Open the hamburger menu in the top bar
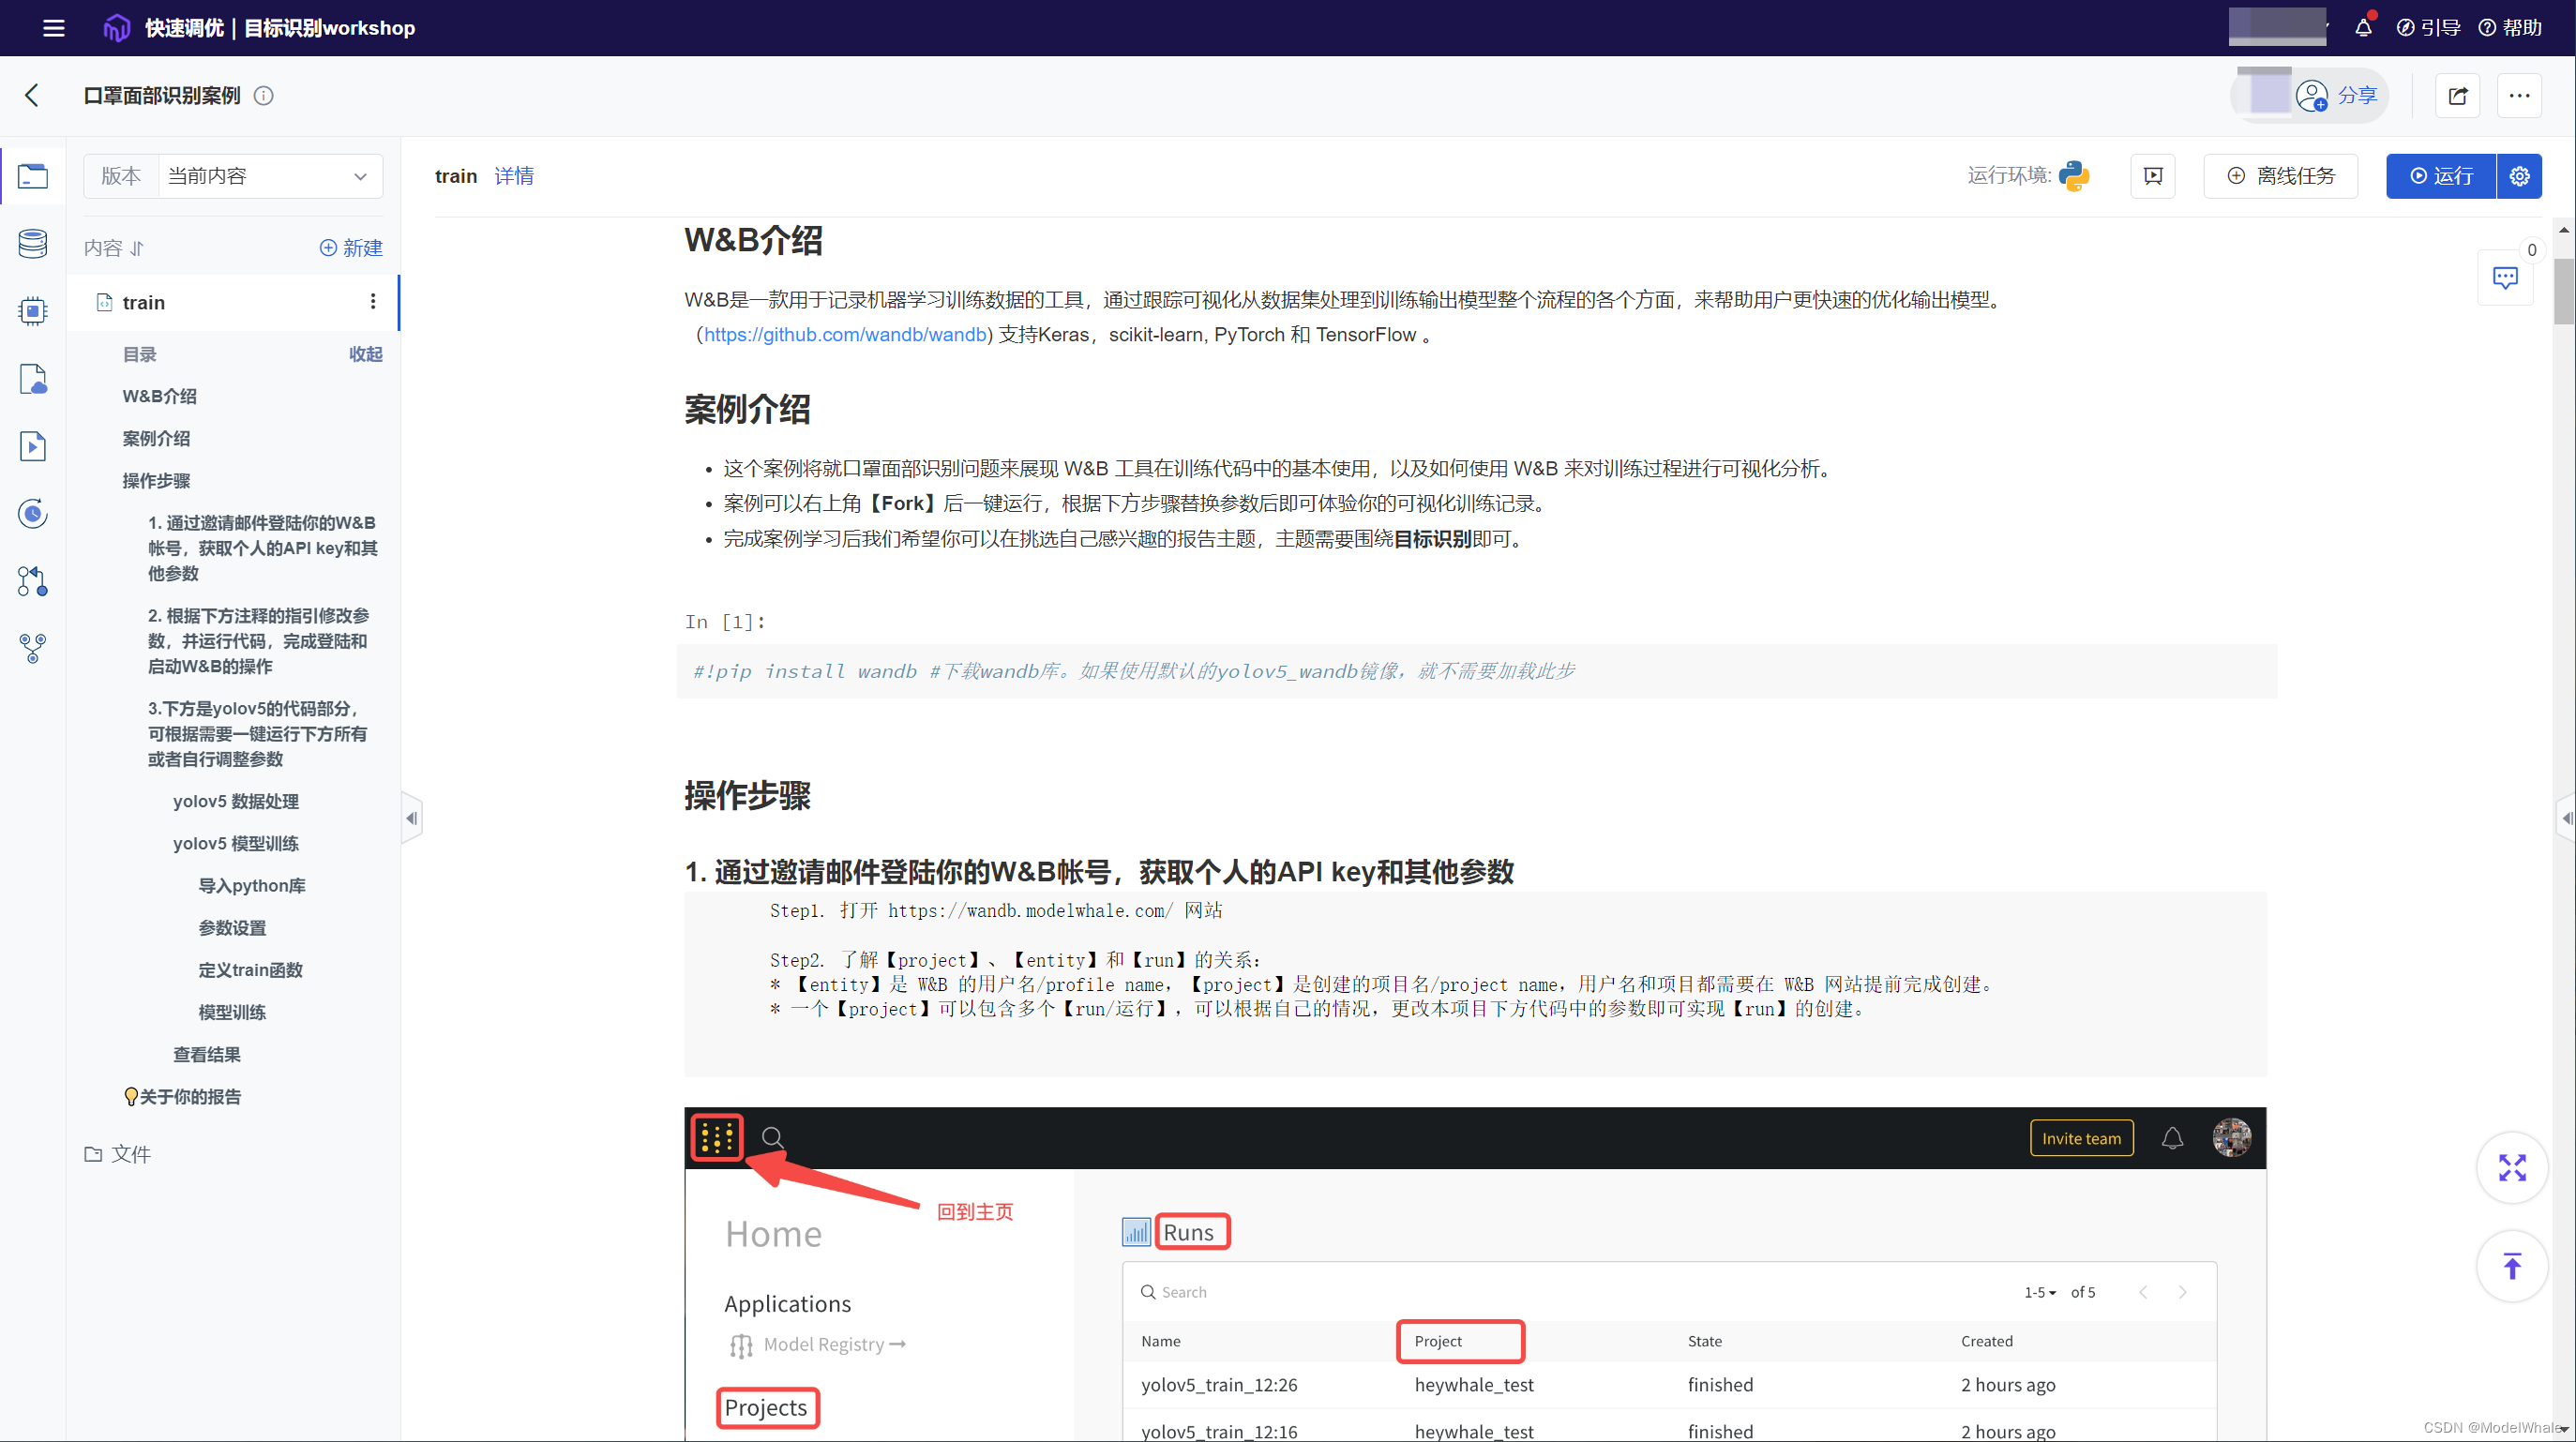This screenshot has width=2576, height=1442. click(x=54, y=28)
